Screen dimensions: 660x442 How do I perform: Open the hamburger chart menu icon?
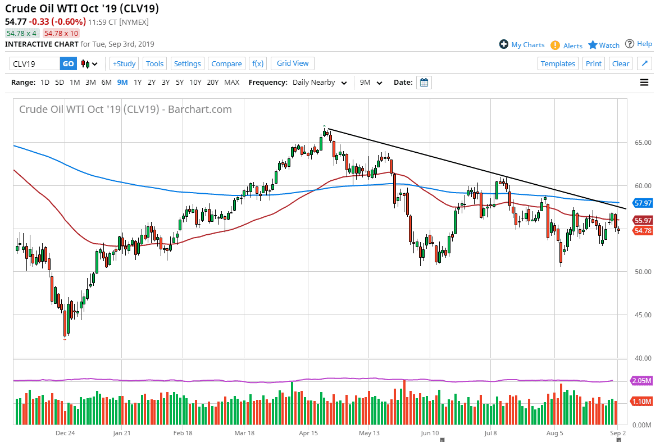click(644, 82)
